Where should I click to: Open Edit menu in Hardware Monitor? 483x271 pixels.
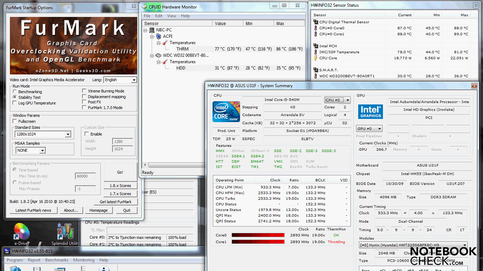pos(159,16)
